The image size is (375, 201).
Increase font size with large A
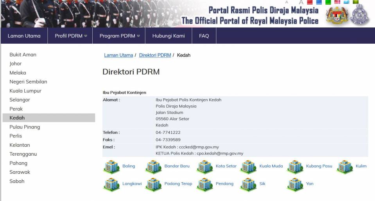(x=301, y=2)
